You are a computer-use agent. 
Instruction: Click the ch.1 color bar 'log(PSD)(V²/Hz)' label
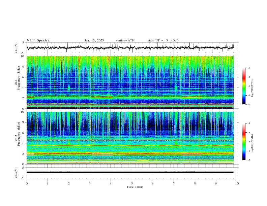coord(253,88)
